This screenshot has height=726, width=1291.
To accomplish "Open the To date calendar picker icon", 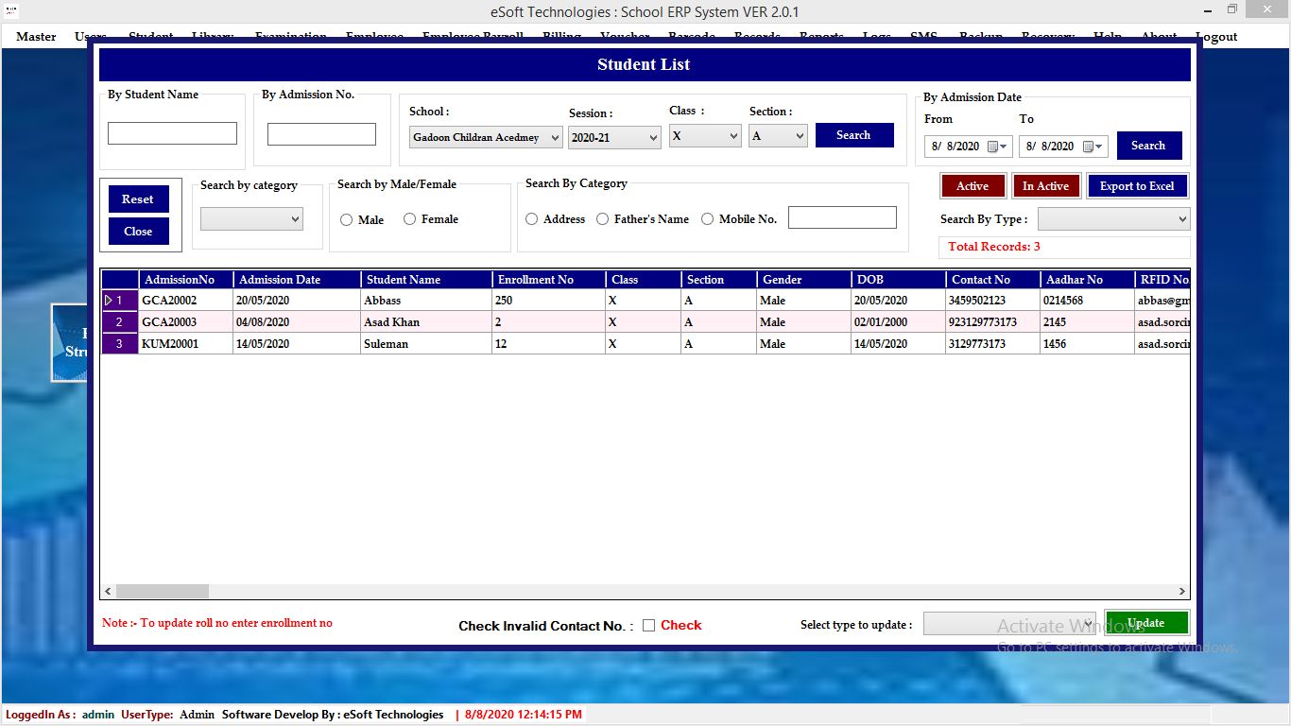I will 1089,147.
